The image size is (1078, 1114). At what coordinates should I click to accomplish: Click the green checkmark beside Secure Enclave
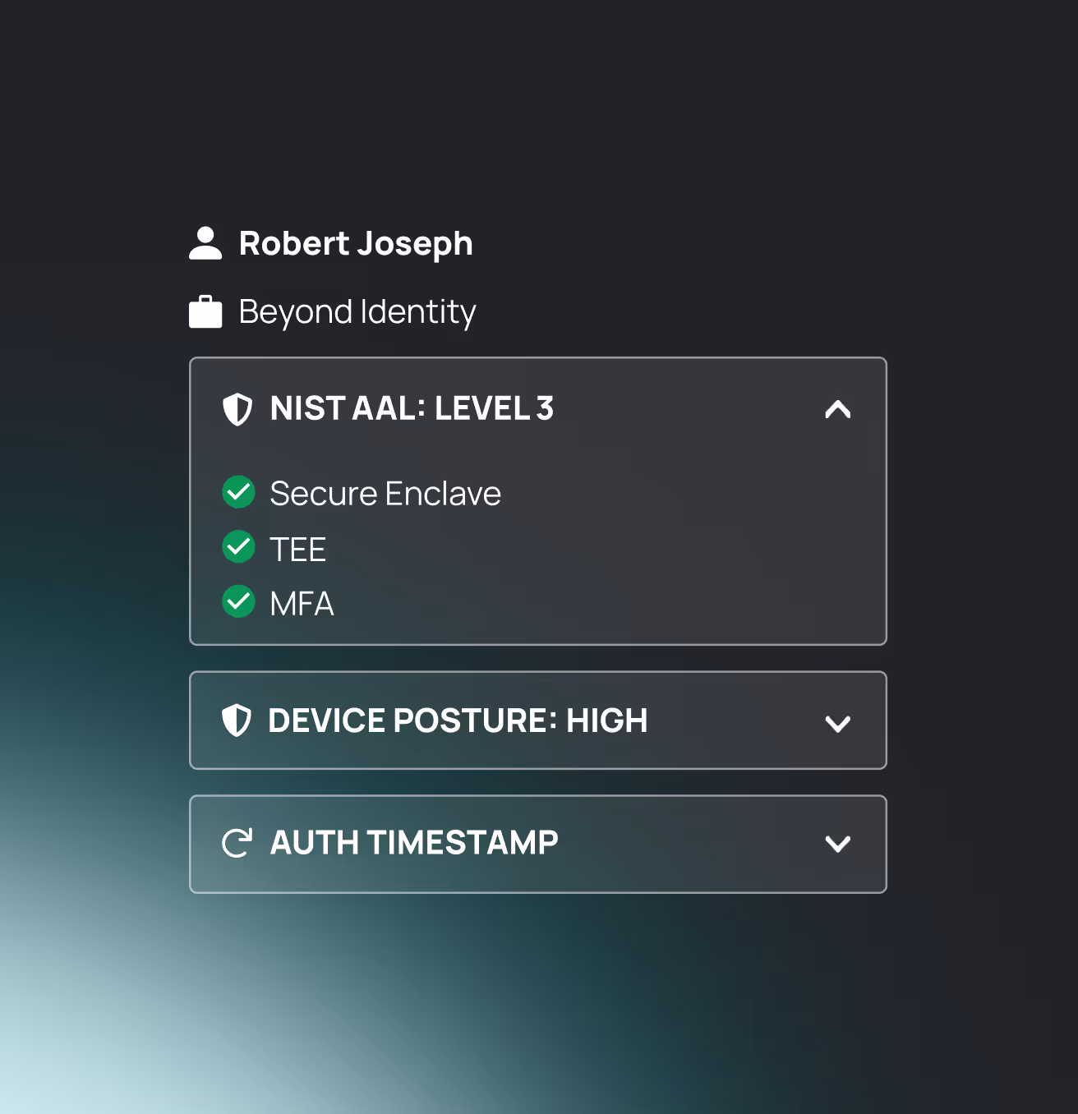pyautogui.click(x=238, y=492)
